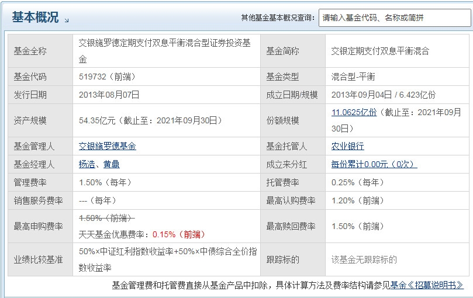Screen dimensions: 473x298
Task: Click the 业绩比较基准 row label
Action: coord(39,259)
